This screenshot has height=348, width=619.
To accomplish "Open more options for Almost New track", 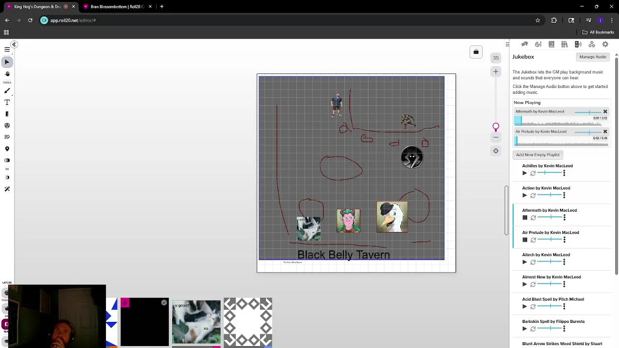I will (x=564, y=284).
